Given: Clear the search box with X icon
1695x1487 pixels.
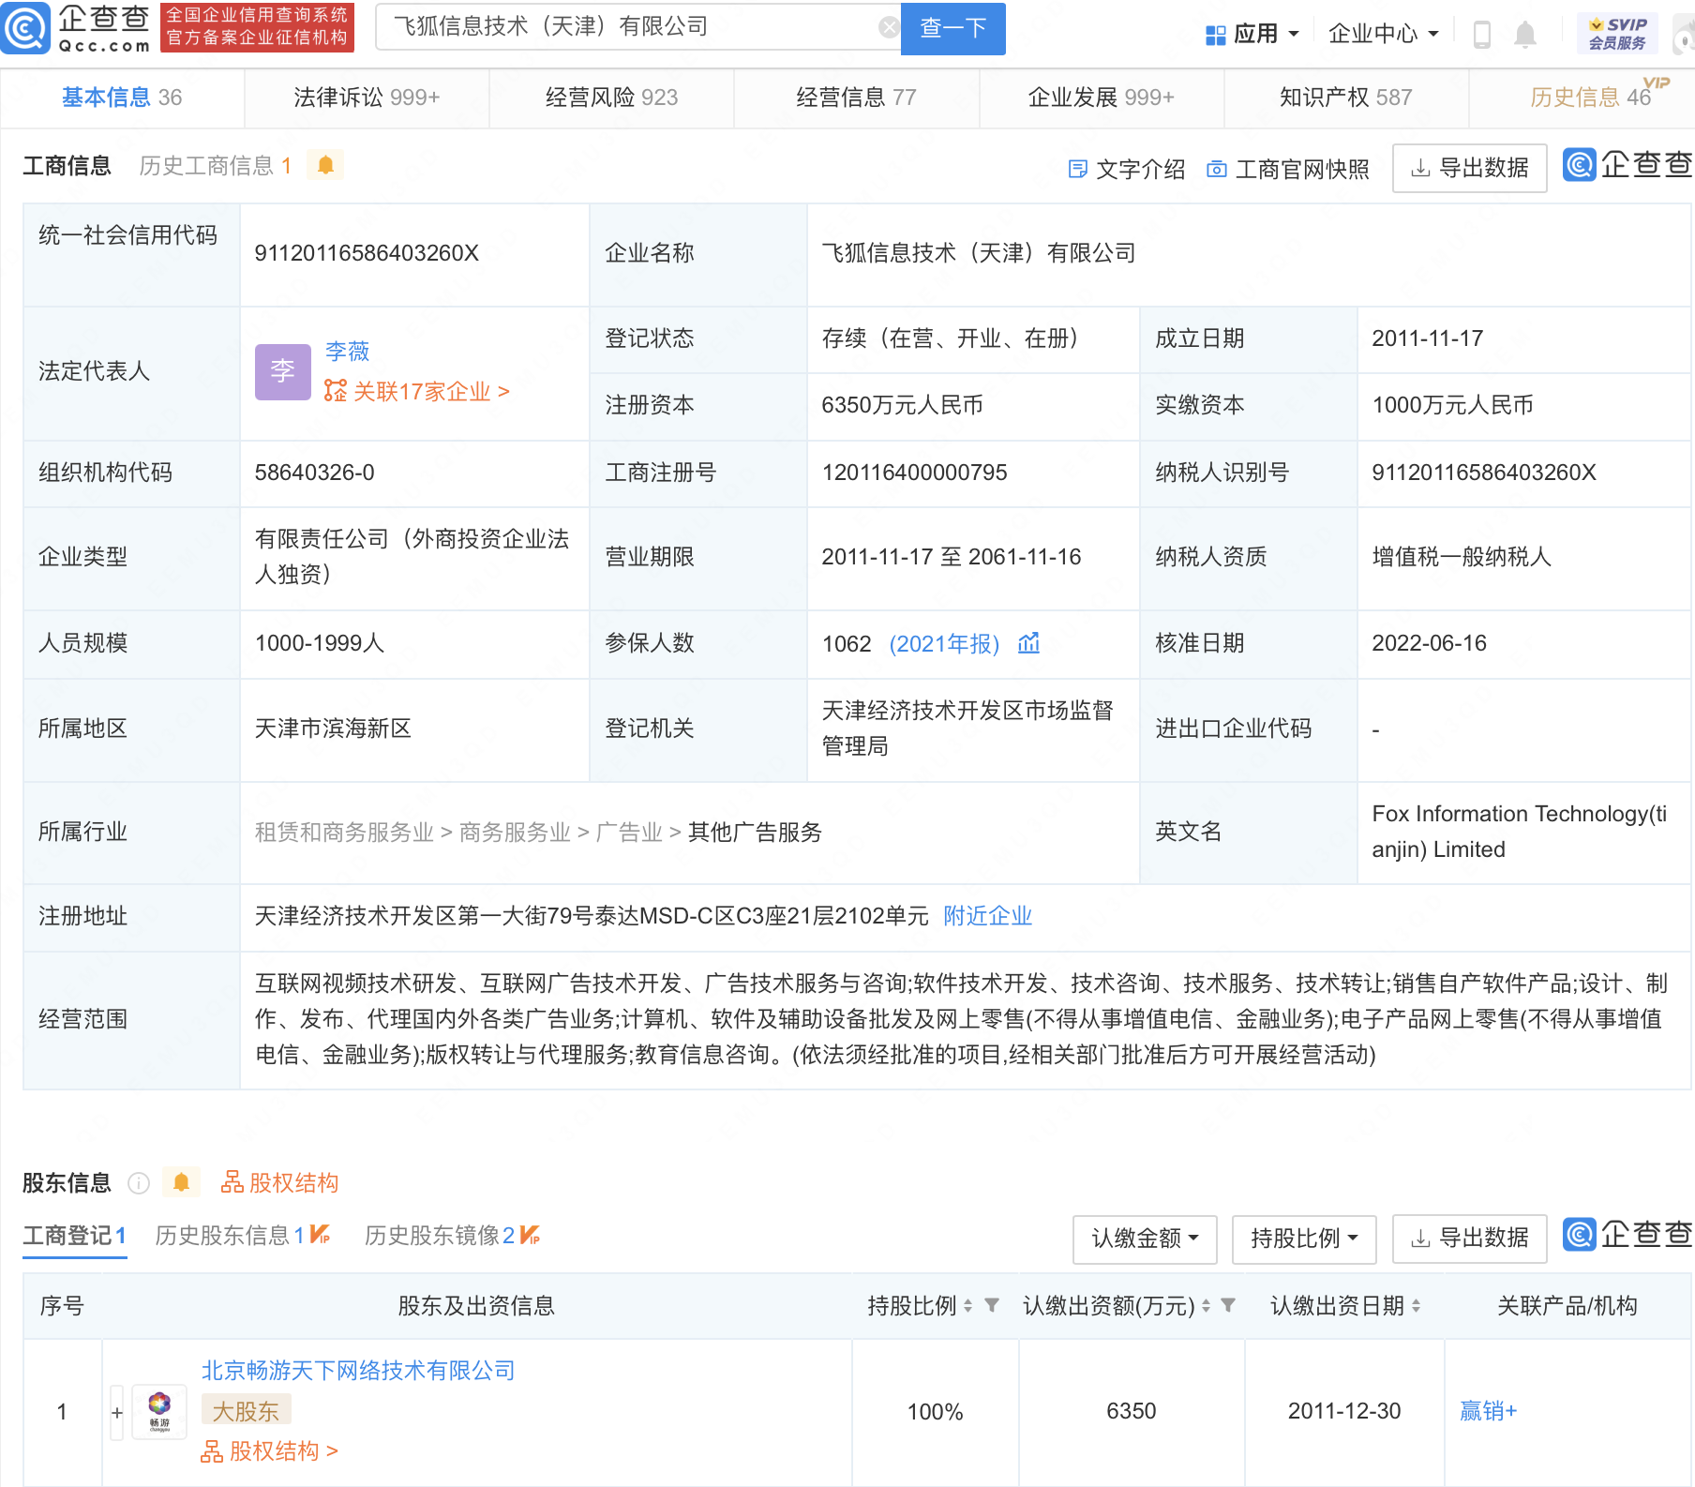Looking at the screenshot, I should (888, 28).
